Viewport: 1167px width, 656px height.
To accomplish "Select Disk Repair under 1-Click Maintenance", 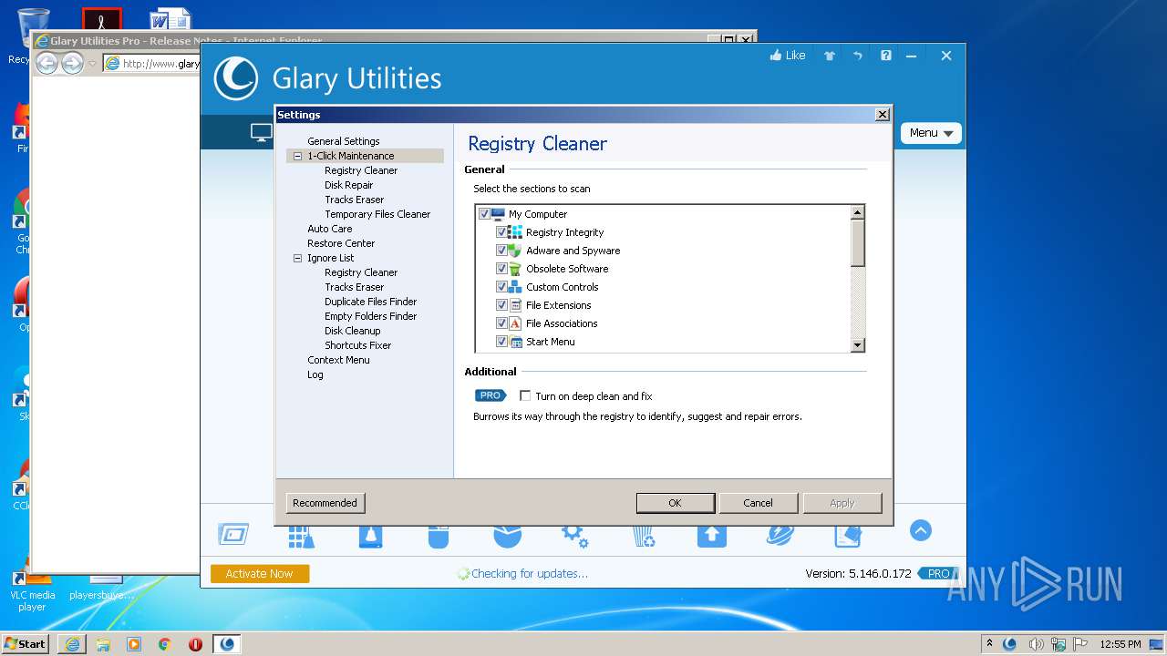I will point(349,185).
